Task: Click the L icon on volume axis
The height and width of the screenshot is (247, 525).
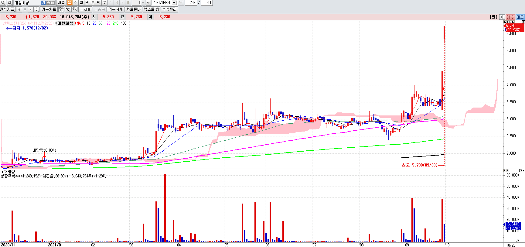Action: [x=505, y=170]
